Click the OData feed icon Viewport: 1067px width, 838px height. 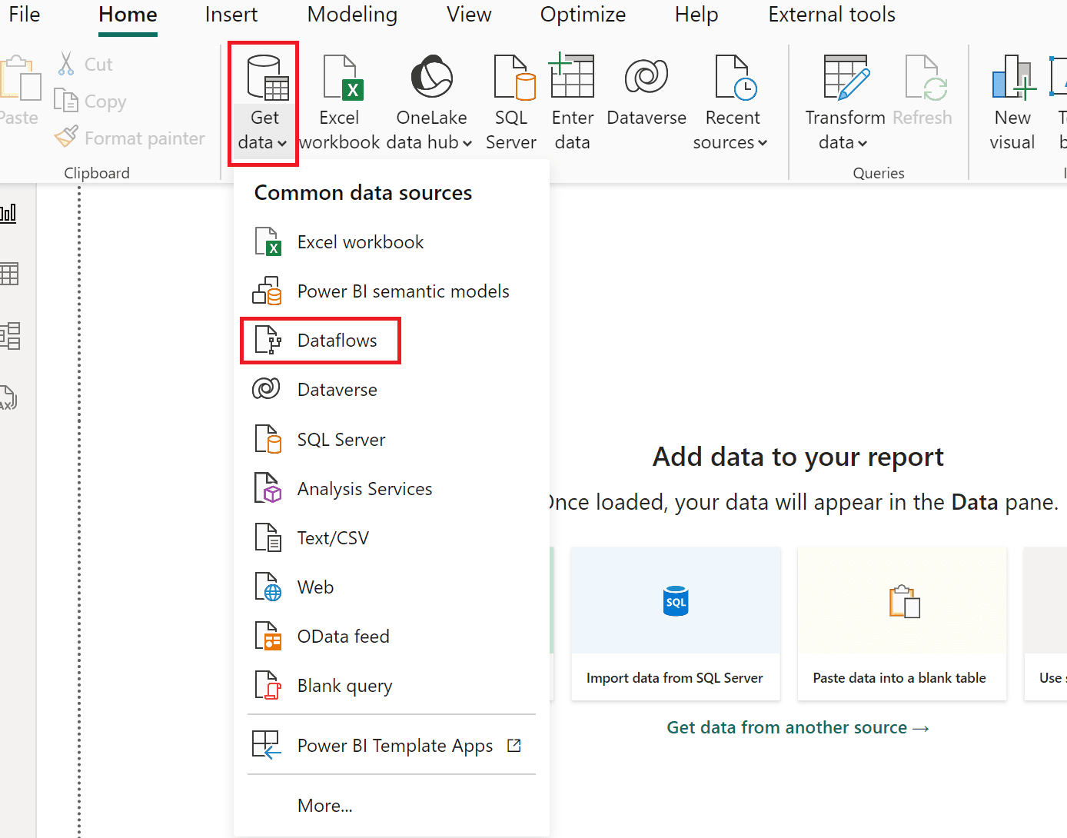pyautogui.click(x=268, y=636)
